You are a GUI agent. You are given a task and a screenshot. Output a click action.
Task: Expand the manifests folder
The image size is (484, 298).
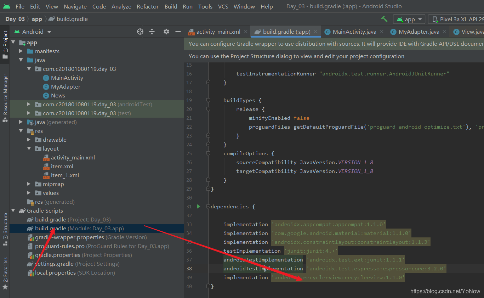coord(21,51)
